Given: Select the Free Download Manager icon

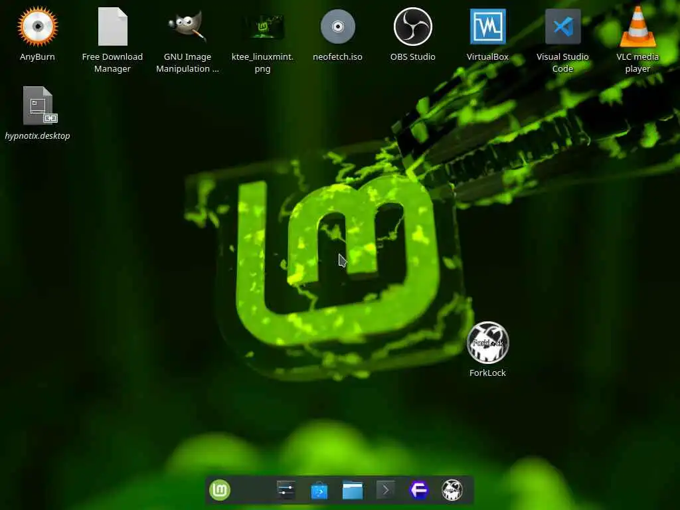Looking at the screenshot, I should (x=112, y=27).
